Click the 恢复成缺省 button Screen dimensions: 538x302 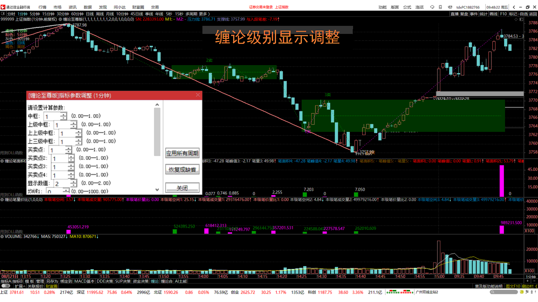click(x=182, y=169)
